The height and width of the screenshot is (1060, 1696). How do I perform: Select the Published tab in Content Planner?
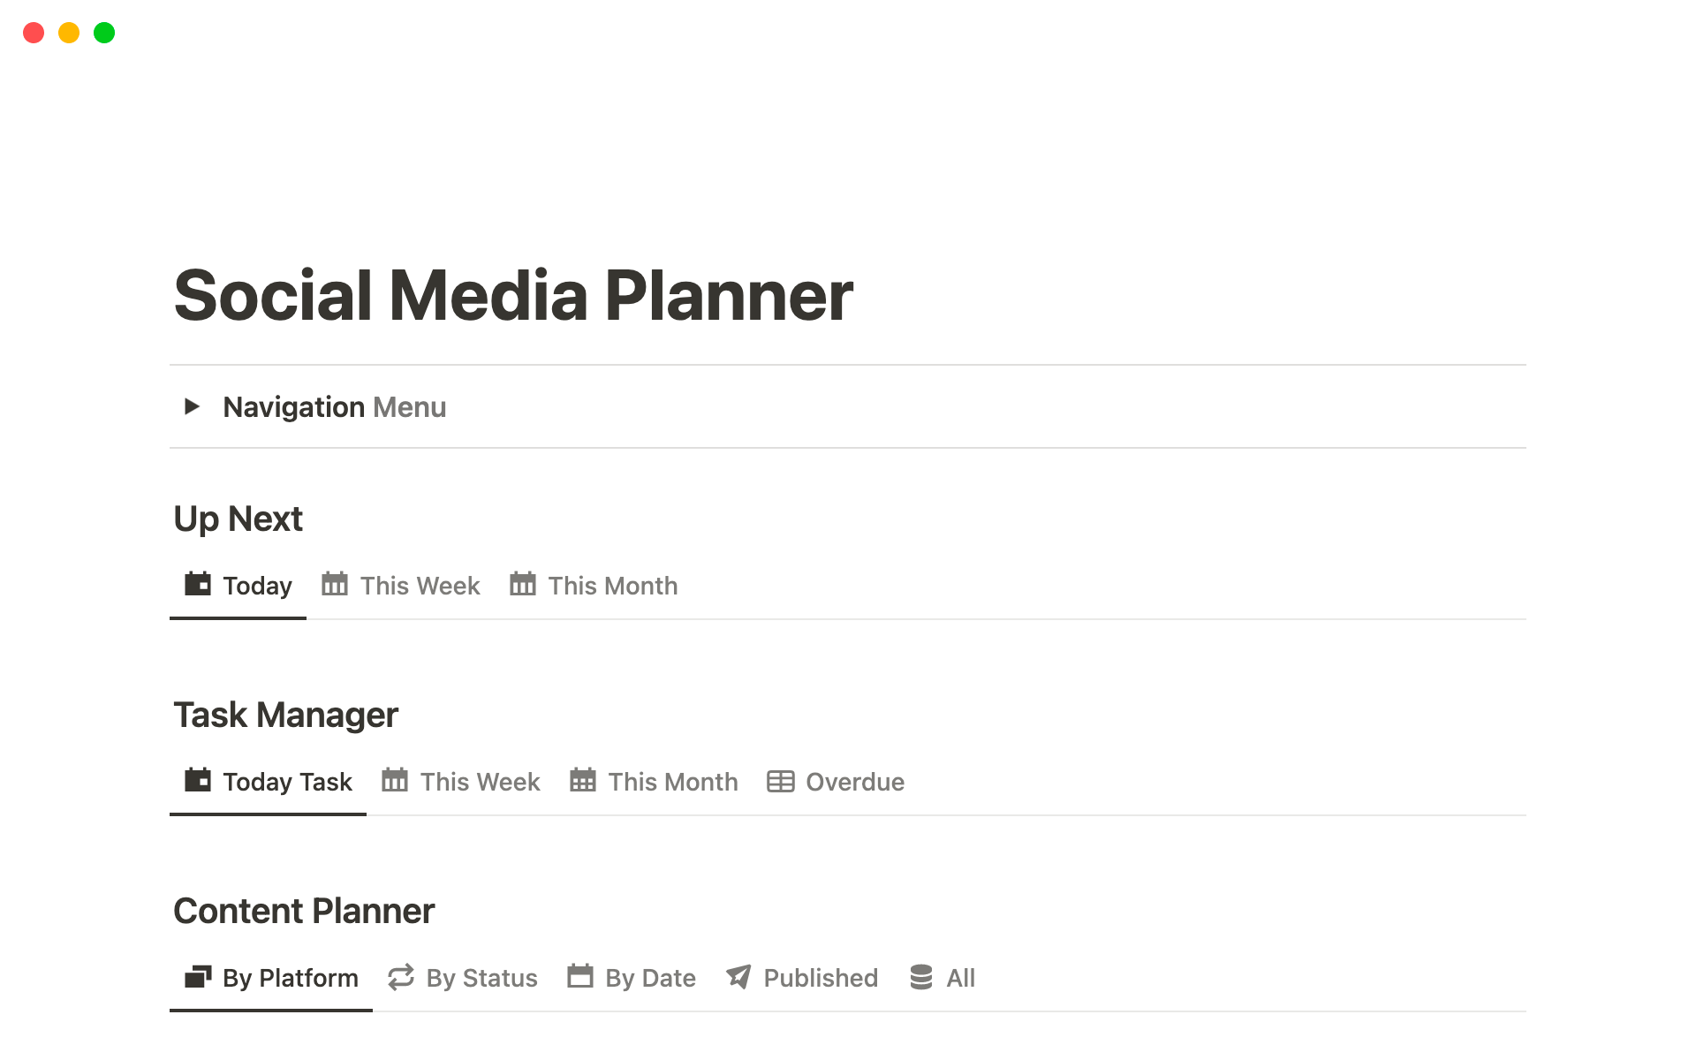tap(820, 978)
